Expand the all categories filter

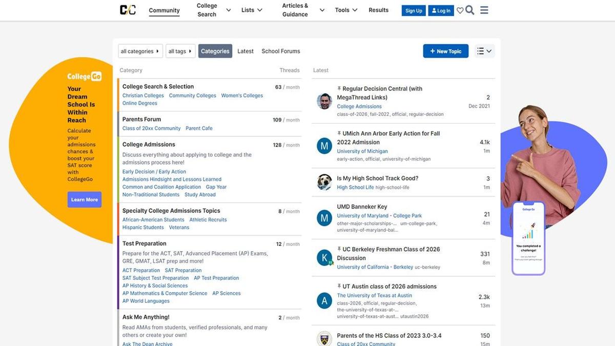(140, 51)
